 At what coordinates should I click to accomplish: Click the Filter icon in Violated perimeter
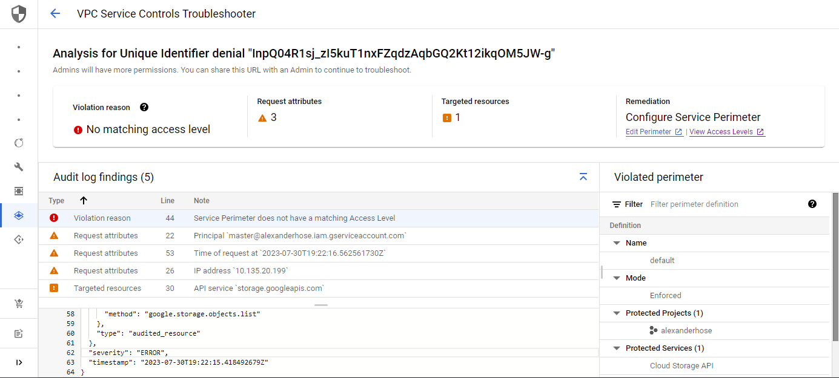[x=617, y=204]
